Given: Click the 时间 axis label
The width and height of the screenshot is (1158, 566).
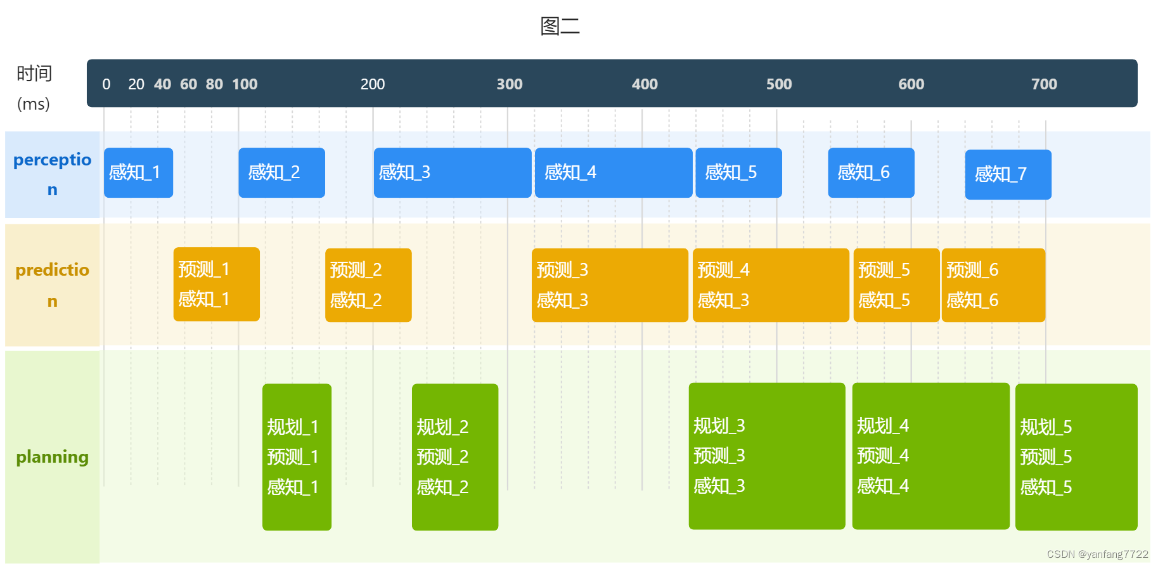Looking at the screenshot, I should (34, 74).
